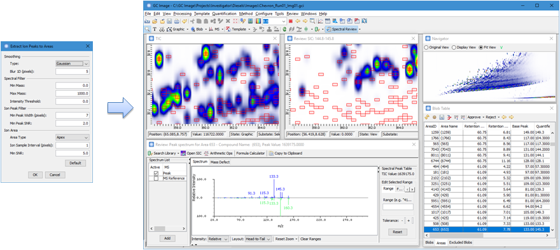Click first yellow link icon in Blob Table toolbar
The height and width of the screenshot is (250, 560).
point(427,117)
